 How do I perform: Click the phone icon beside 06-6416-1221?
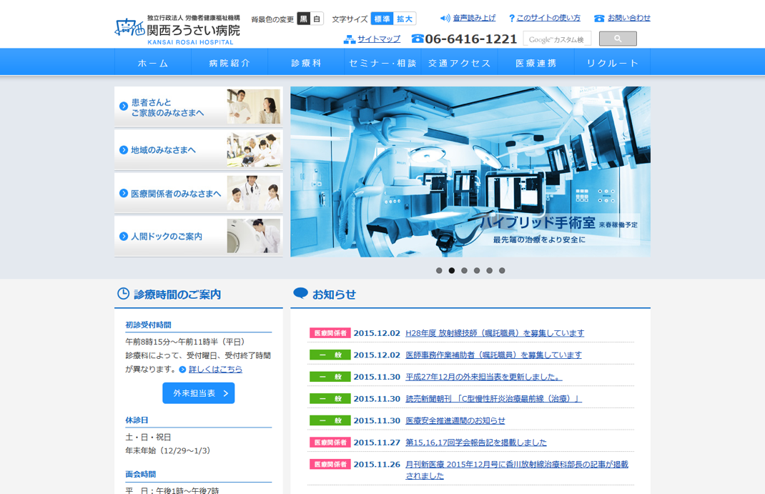pos(418,39)
